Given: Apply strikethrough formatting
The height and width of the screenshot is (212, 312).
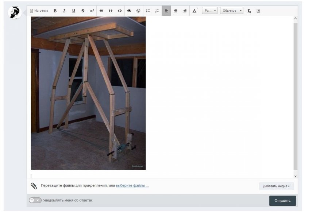Looking at the screenshot, I should pyautogui.click(x=83, y=11).
